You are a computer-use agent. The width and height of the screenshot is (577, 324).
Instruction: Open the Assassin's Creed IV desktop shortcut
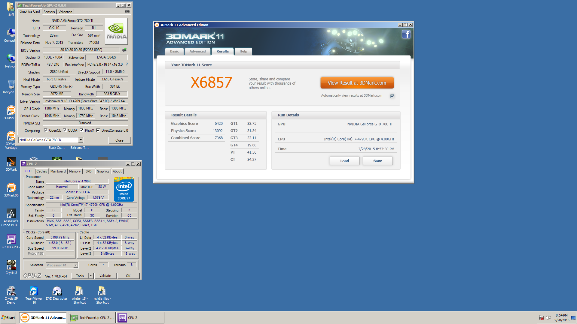tap(11, 218)
